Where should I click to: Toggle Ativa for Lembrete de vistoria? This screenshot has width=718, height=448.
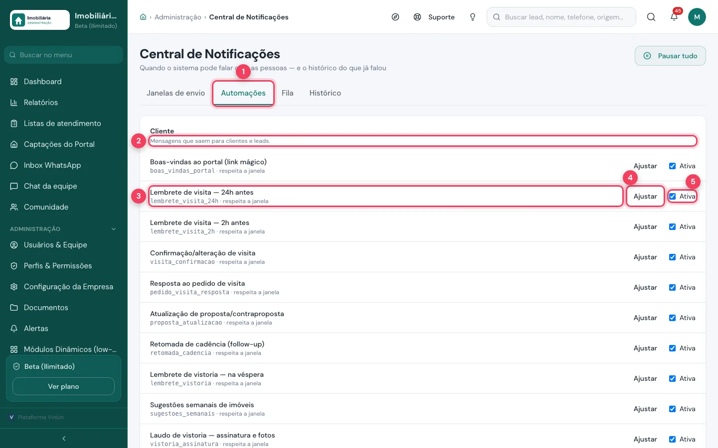[x=672, y=379]
